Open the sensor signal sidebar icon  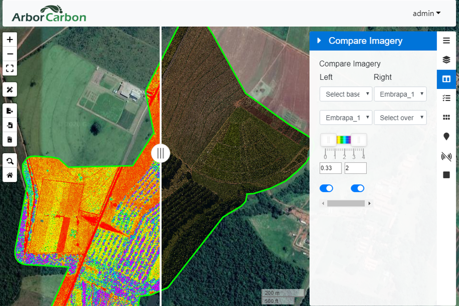click(x=446, y=156)
